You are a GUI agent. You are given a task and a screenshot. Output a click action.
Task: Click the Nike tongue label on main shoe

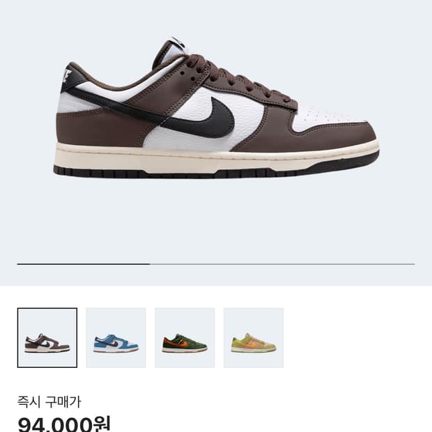[178, 43]
